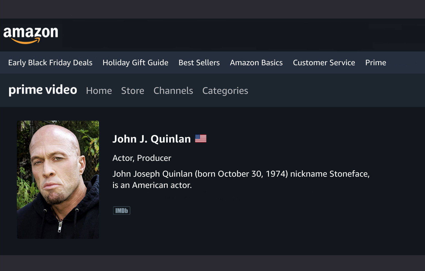Click the prime video logo

[43, 90]
